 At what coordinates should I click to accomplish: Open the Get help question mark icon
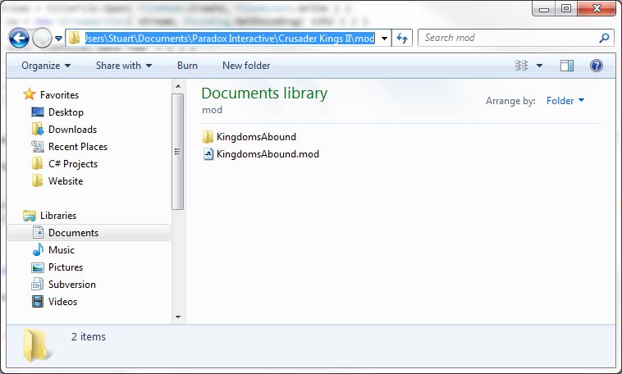(597, 66)
